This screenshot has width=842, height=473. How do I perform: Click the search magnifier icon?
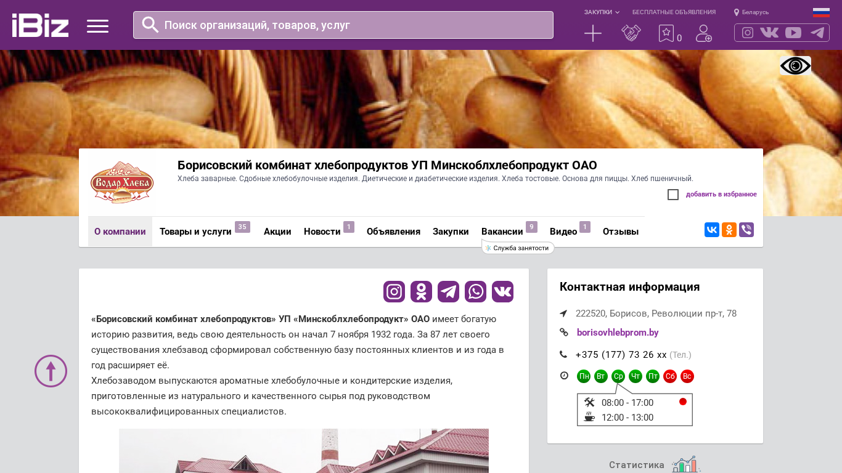coord(150,25)
